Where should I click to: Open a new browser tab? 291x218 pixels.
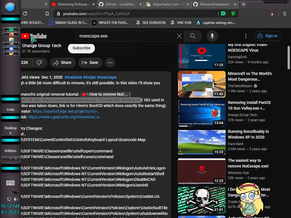pos(244,4)
